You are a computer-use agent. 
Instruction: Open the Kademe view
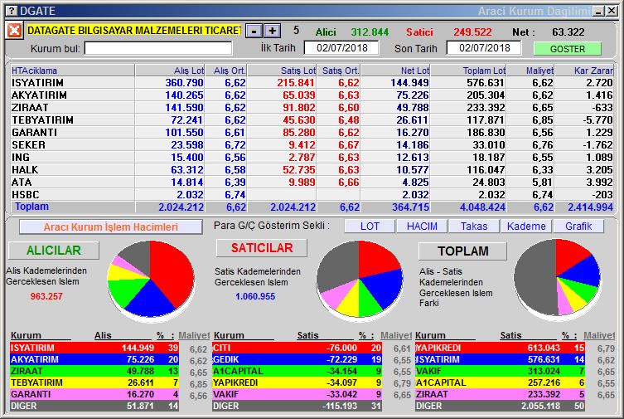(526, 227)
